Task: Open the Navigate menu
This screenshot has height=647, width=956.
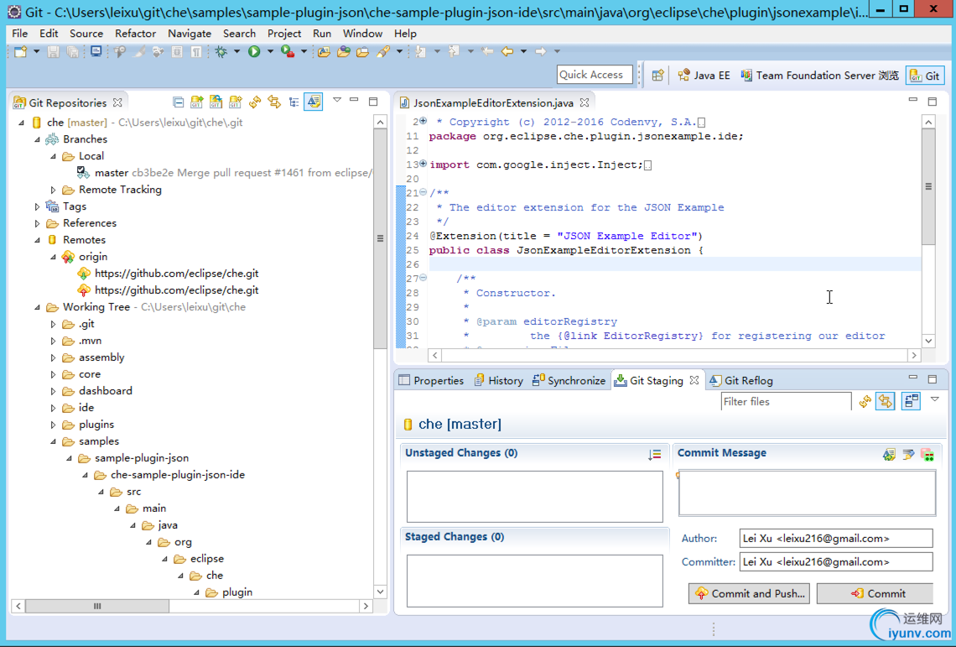Action: coord(190,34)
